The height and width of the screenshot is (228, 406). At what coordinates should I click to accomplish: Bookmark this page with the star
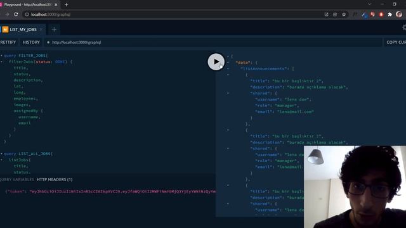pyautogui.click(x=344, y=15)
